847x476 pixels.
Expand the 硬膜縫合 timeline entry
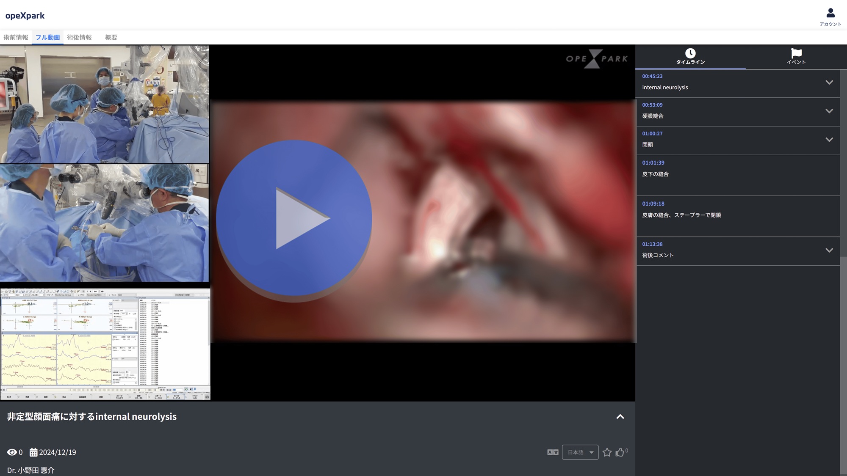tap(829, 111)
